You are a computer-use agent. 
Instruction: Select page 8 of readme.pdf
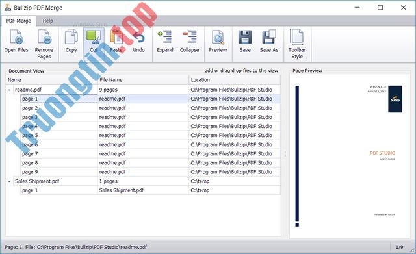(151, 163)
